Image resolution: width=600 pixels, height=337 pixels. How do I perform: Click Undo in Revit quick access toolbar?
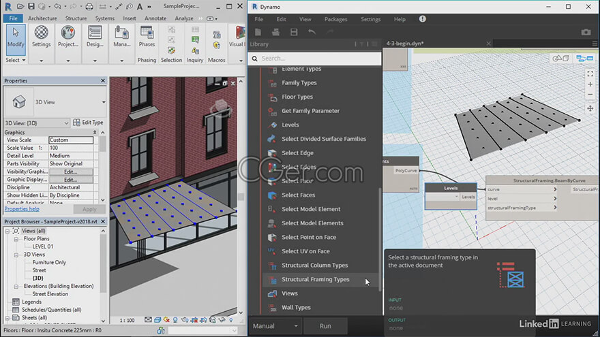point(57,7)
